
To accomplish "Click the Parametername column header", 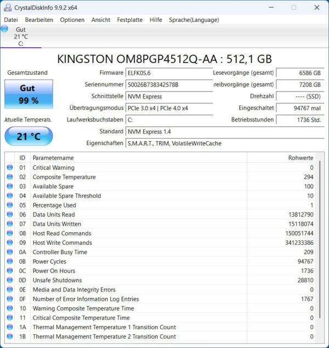I will click(x=139, y=158).
